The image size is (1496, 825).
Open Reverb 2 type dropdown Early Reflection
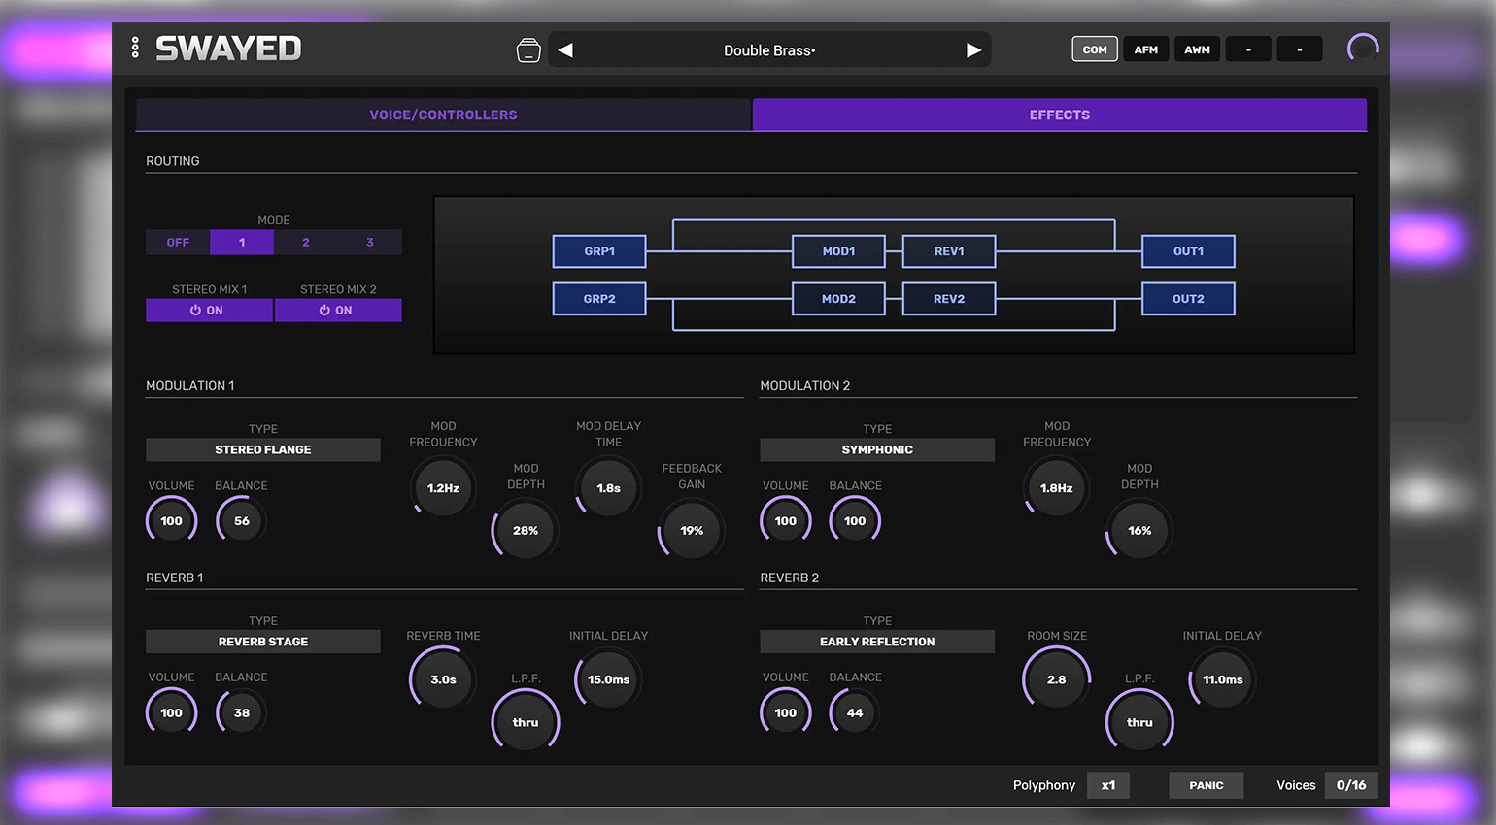pyautogui.click(x=877, y=642)
